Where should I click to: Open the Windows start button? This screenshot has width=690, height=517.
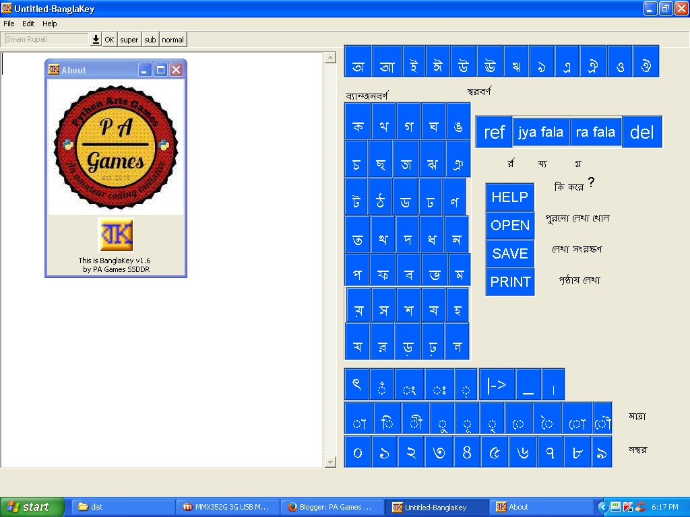tap(32, 507)
